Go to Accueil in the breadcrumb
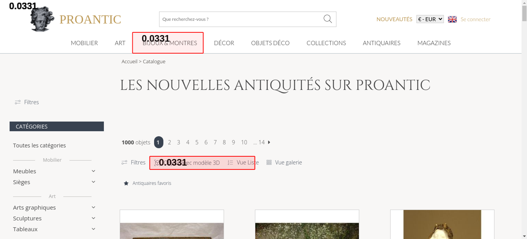The height and width of the screenshot is (239, 527). coord(129,61)
